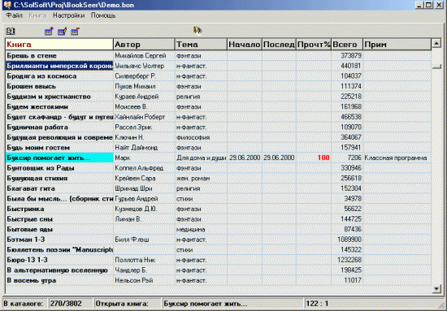Click the add record icon with plus
Screen dimensions: 447x311
point(49,31)
